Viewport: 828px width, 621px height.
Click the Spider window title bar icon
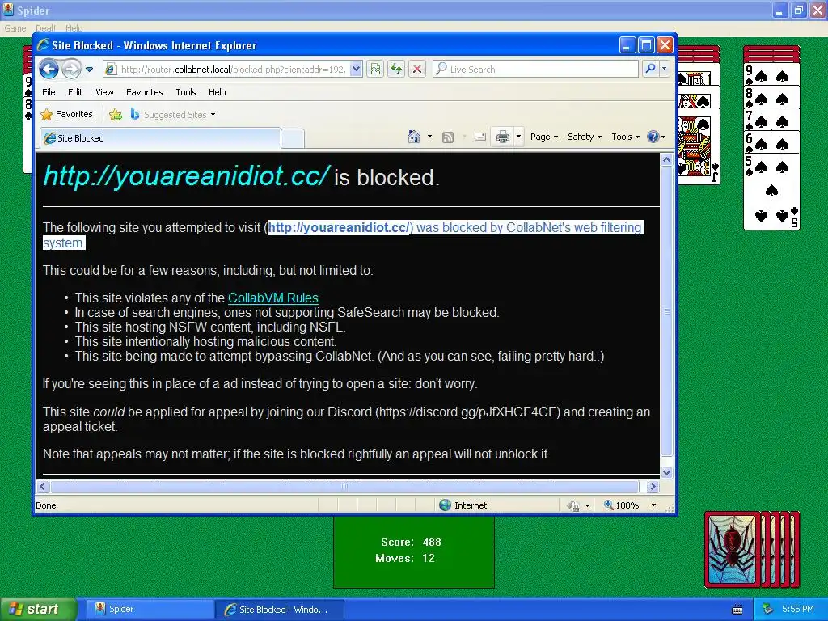pyautogui.click(x=9, y=10)
